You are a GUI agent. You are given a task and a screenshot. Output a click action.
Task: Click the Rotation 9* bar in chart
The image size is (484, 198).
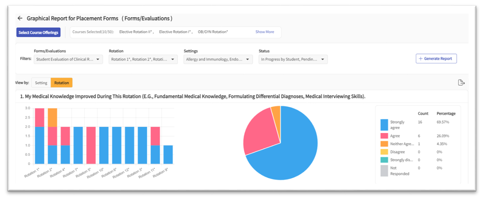(168, 154)
